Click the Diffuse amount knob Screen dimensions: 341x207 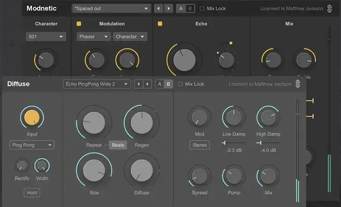[x=142, y=170]
